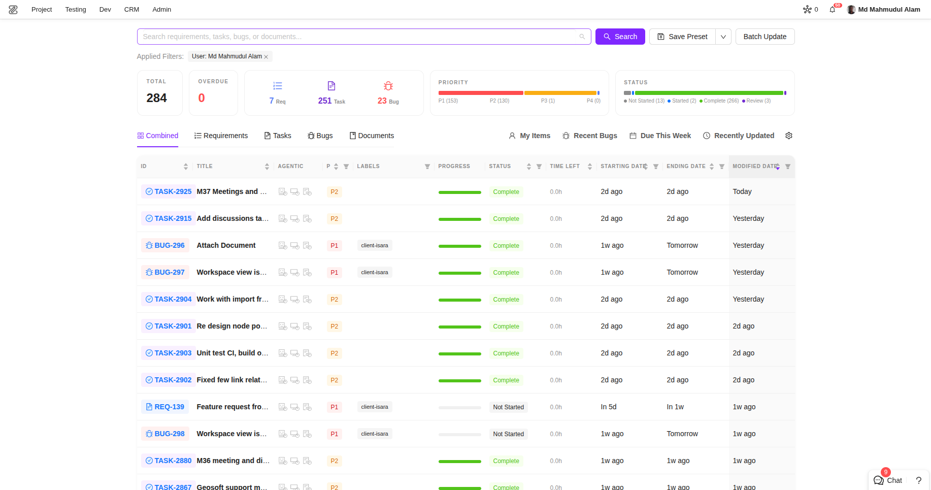Screen dimensions: 931x490
Task: Click the Bug count icon in summary
Action: [388, 86]
